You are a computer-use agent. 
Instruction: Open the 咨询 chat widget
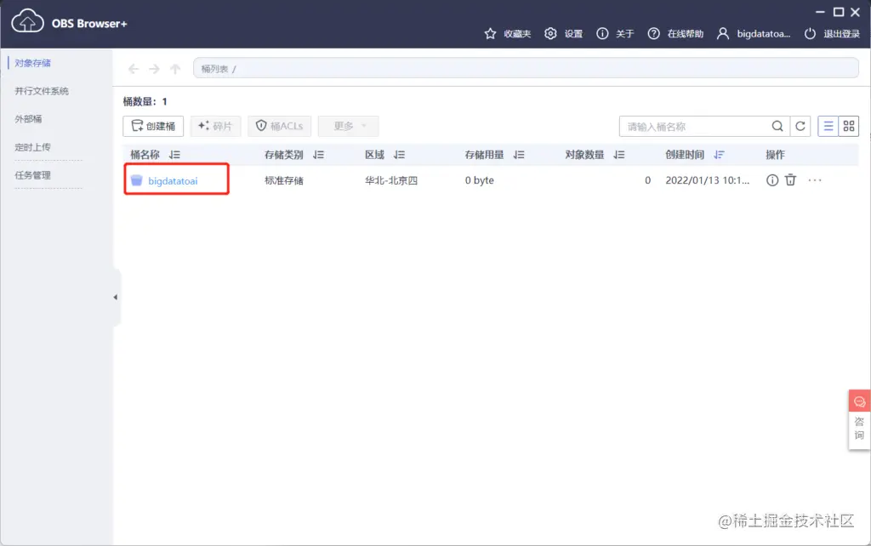(x=859, y=419)
